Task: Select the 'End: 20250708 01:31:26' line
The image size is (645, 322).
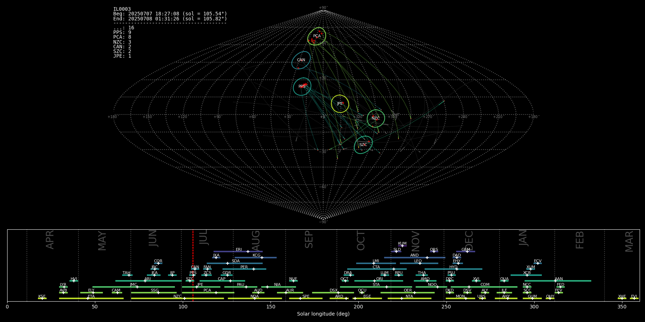Action: 170,19
